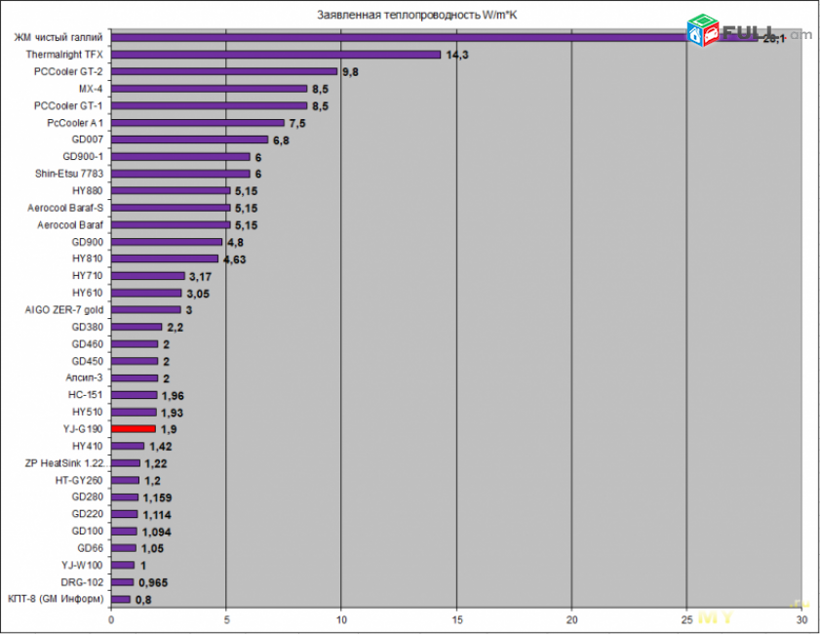This screenshot has height=634, width=820.
Task: Click axis tick label 15
Action: pyautogui.click(x=456, y=620)
